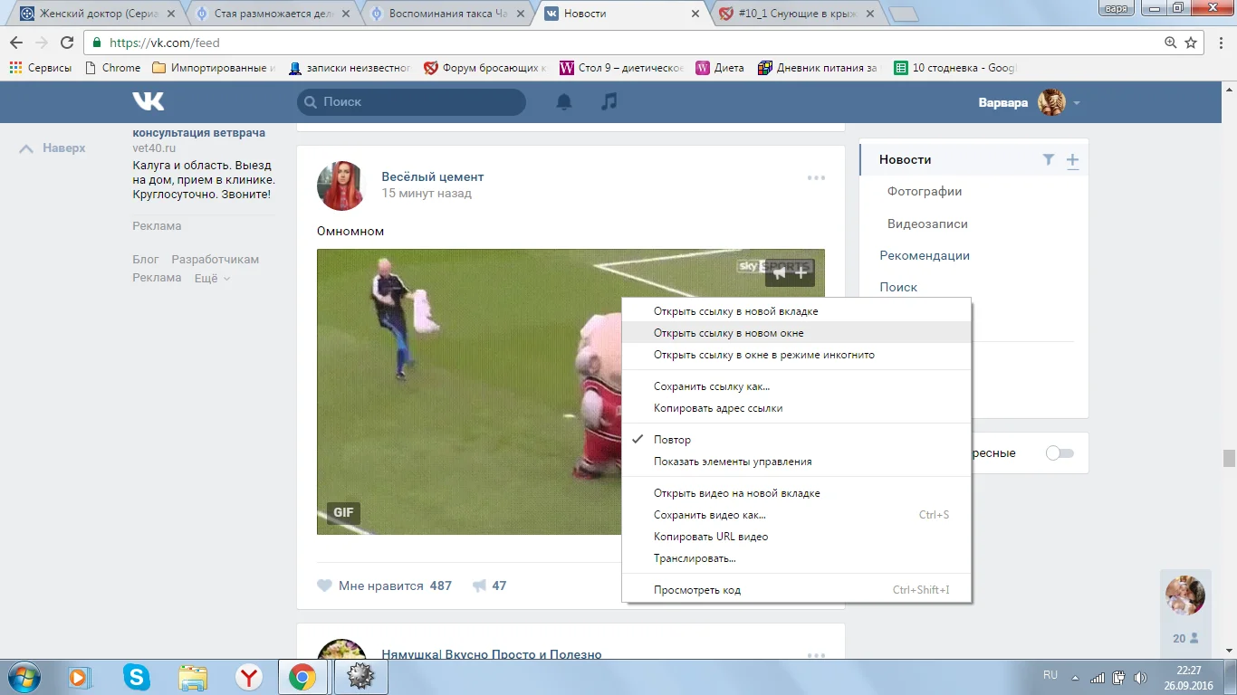Open the notifications bell icon

pos(564,102)
